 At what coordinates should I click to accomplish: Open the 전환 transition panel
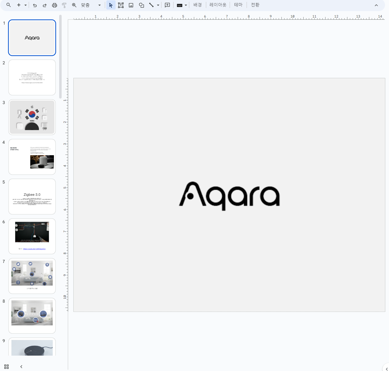tap(255, 5)
